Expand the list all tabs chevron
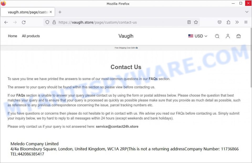 click(247, 12)
